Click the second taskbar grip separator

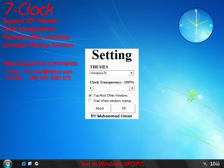coord(42,164)
